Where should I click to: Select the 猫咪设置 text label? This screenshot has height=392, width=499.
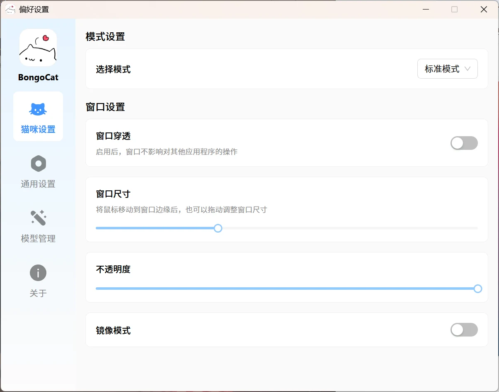coord(38,130)
